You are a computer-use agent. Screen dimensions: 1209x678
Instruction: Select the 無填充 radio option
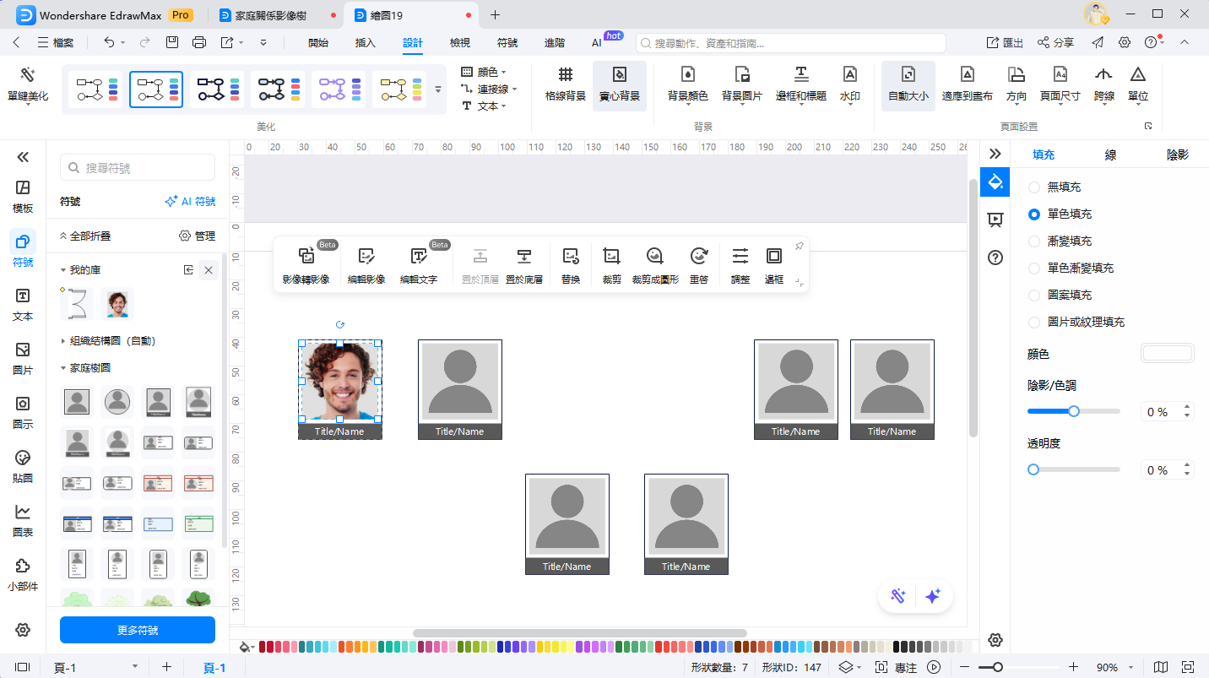[1034, 187]
